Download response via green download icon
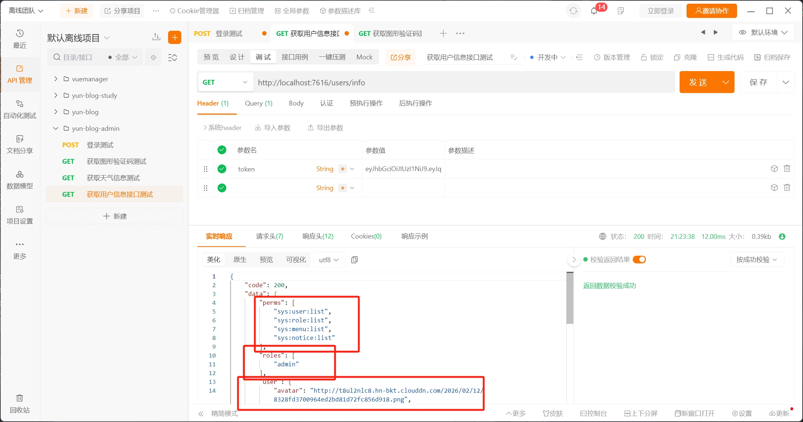The image size is (803, 422). coord(782,237)
